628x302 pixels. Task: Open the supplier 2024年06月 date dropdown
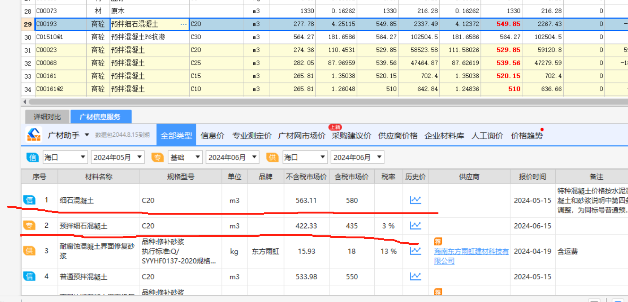point(357,157)
